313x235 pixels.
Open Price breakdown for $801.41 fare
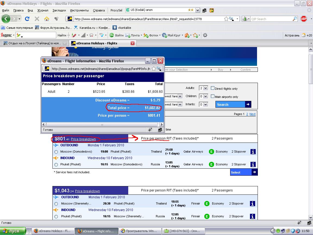click(83, 139)
